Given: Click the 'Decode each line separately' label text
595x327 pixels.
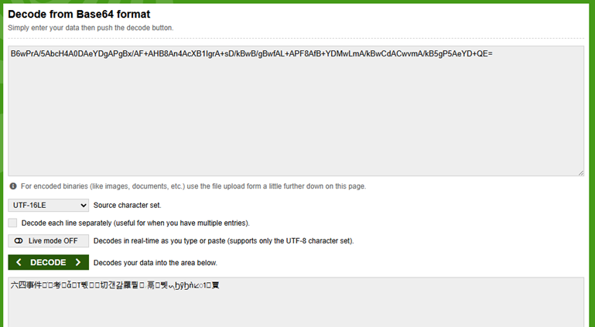Looking at the screenshot, I should coord(135,223).
